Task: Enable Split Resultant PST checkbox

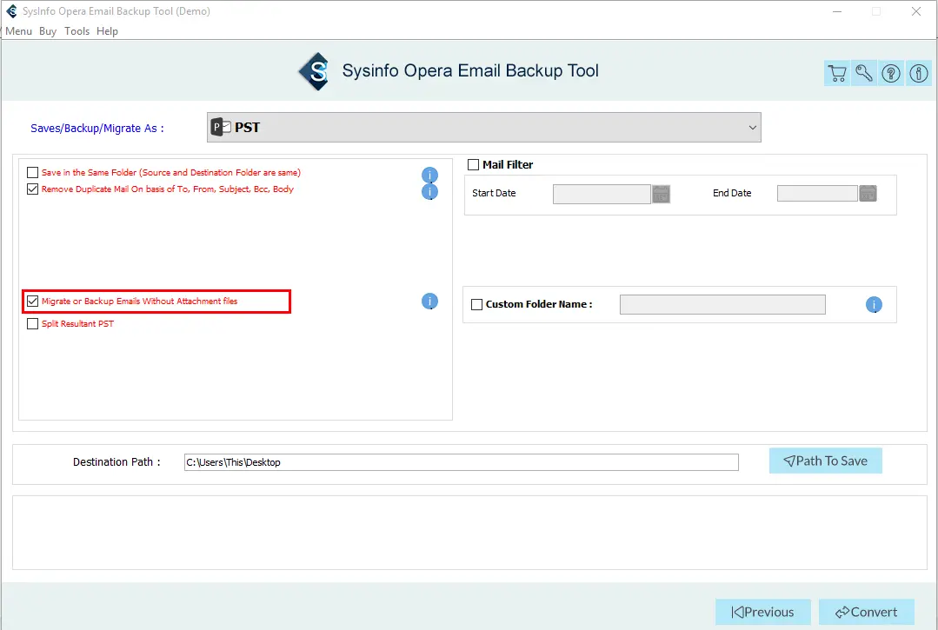Action: (x=32, y=324)
